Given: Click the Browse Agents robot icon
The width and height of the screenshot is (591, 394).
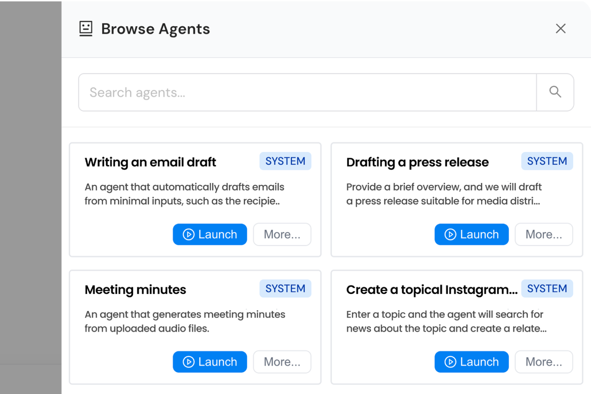Looking at the screenshot, I should click(86, 29).
